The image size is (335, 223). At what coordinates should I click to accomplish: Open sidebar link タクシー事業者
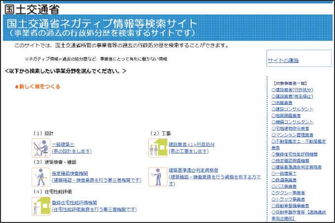[x=288, y=193]
